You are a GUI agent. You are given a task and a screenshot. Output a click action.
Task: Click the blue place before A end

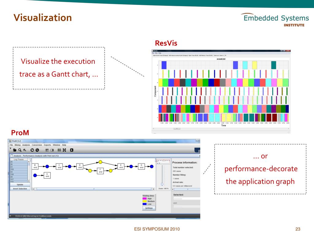pos(35,175)
